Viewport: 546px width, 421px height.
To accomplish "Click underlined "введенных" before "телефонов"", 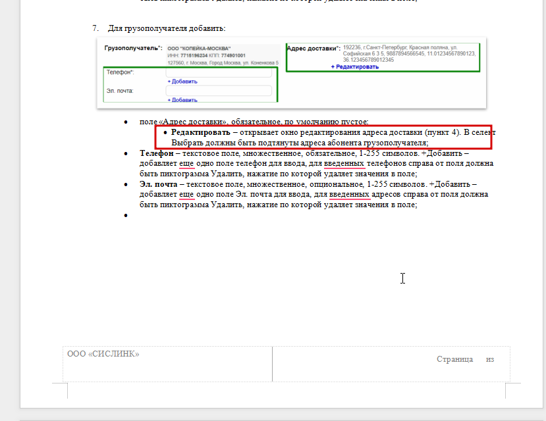I will pyautogui.click(x=344, y=163).
